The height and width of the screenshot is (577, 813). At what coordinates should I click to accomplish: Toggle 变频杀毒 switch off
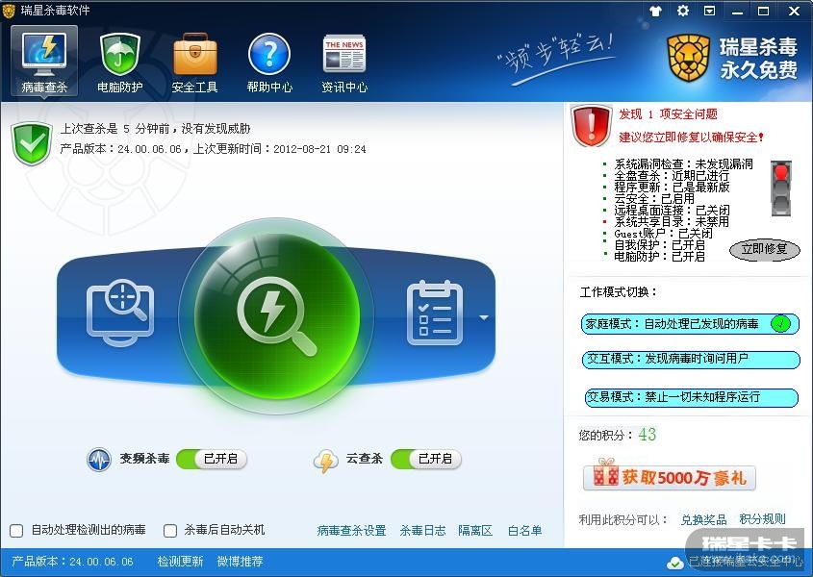click(x=212, y=459)
